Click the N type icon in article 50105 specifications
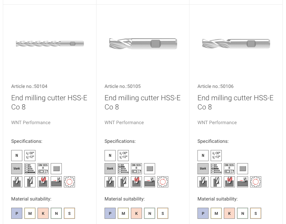The image size is (286, 224). click(x=110, y=156)
